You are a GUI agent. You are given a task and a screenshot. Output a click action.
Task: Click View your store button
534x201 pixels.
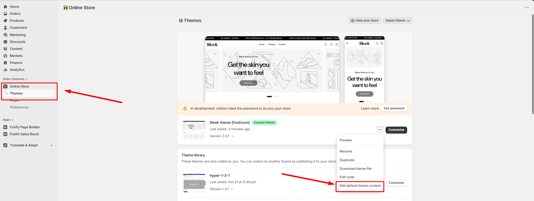tap(365, 21)
